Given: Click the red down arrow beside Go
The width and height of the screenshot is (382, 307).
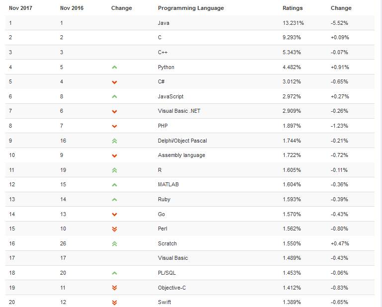Looking at the screenshot, I should 114,215.
